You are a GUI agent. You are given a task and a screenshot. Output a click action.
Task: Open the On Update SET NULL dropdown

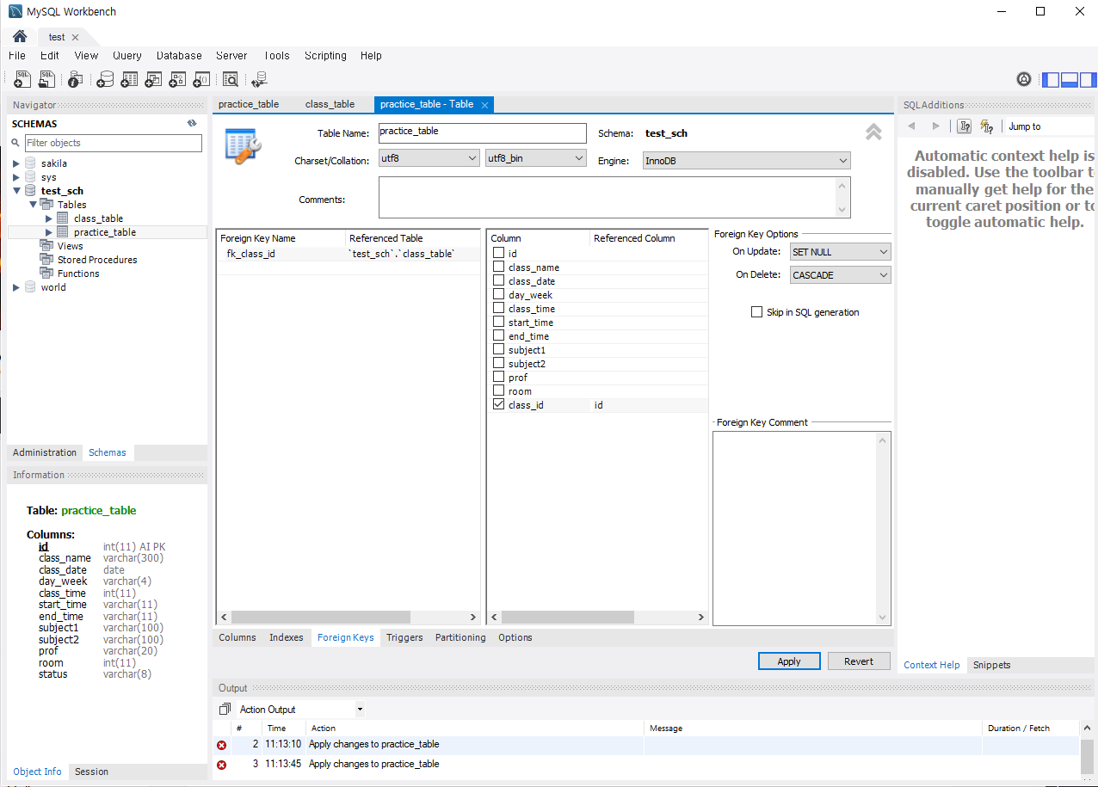point(841,252)
